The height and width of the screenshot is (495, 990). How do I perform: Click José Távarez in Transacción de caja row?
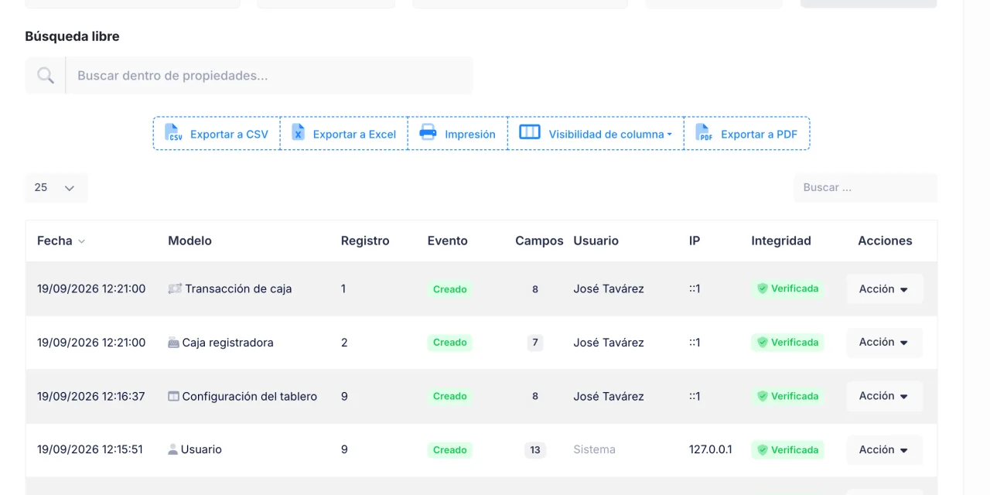[x=609, y=288]
